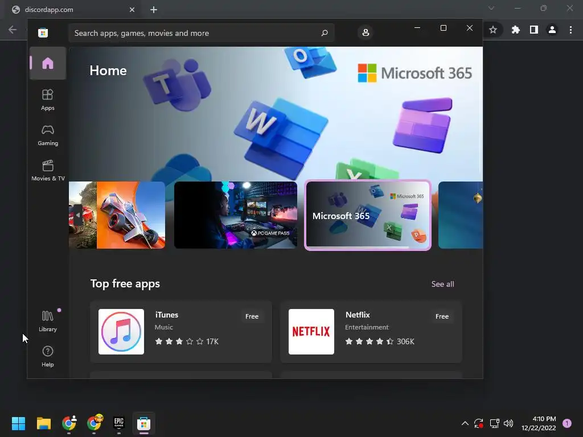The image size is (583, 437).
Task: Click Microsoft Store taskbar icon
Action: [143, 423]
